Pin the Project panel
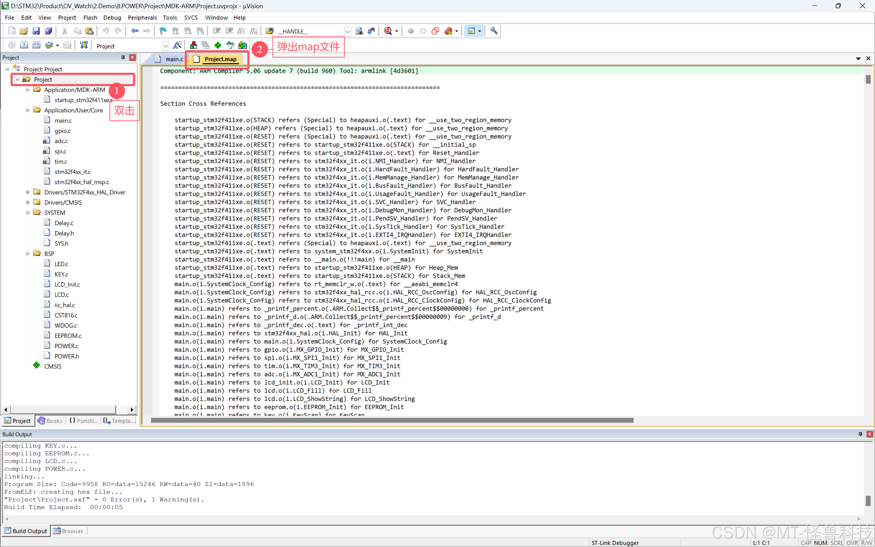The height and width of the screenshot is (547, 875). (x=123, y=57)
